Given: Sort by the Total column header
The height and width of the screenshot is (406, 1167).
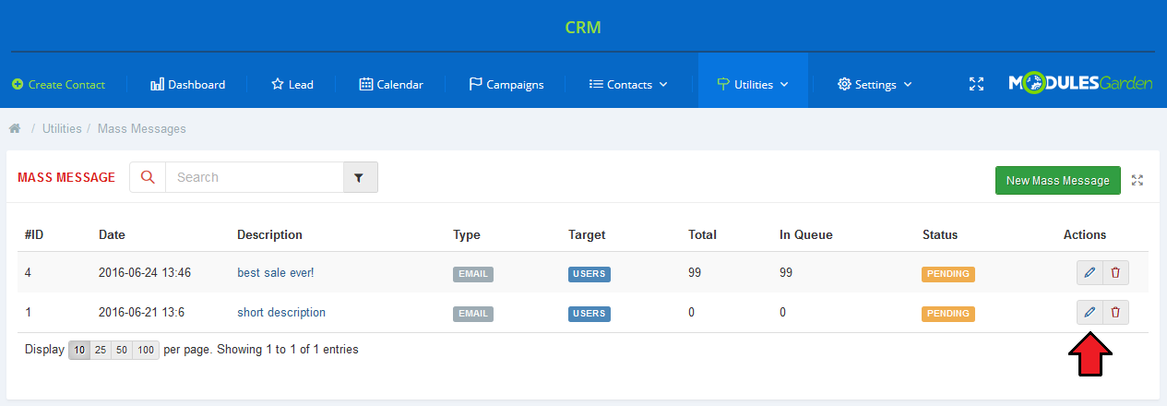Looking at the screenshot, I should pos(703,234).
